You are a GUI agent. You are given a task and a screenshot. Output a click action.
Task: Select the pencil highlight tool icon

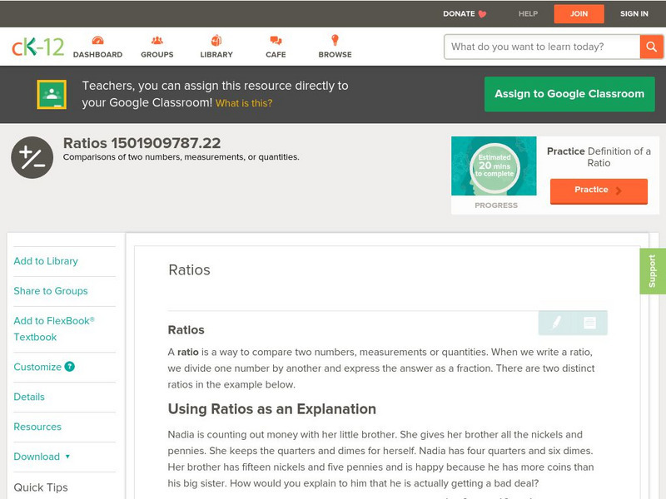point(556,323)
